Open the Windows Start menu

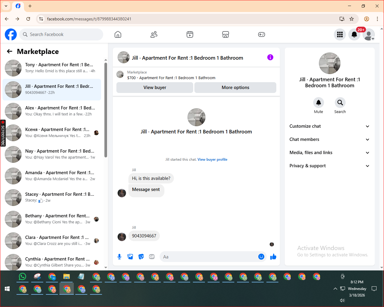(7, 289)
